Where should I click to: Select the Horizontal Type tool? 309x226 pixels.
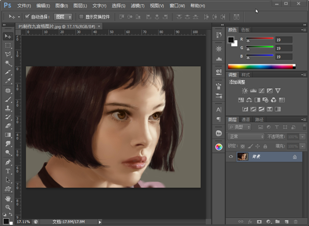pyautogui.click(x=8, y=171)
